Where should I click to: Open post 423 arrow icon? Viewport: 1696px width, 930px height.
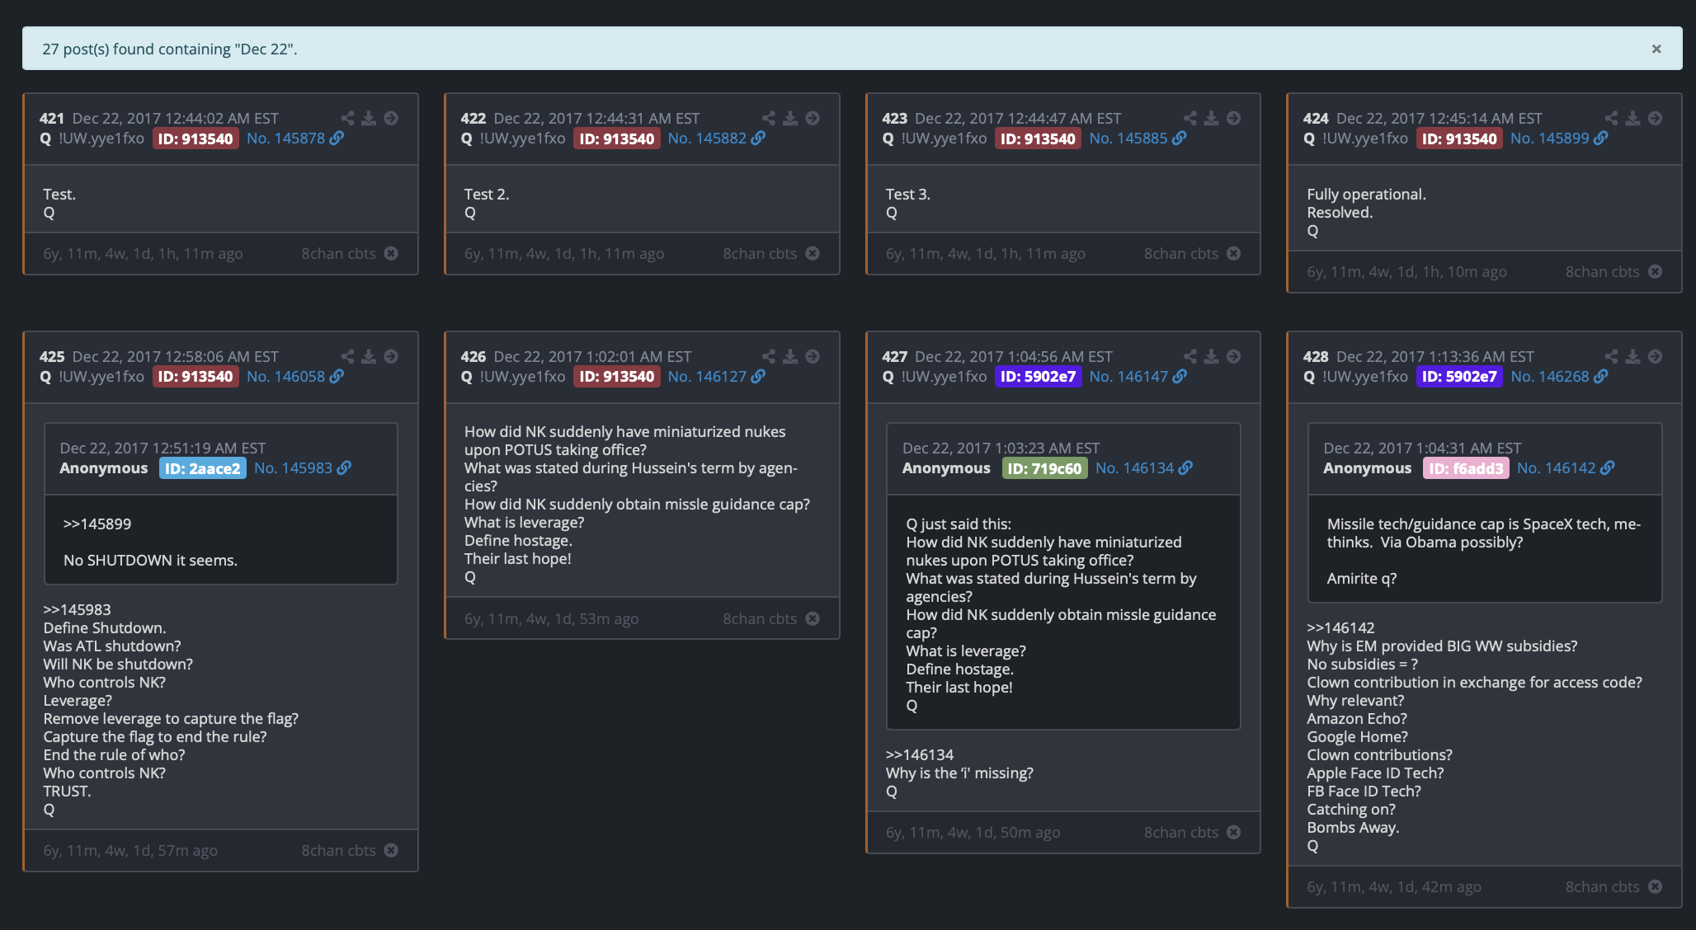pos(1234,119)
